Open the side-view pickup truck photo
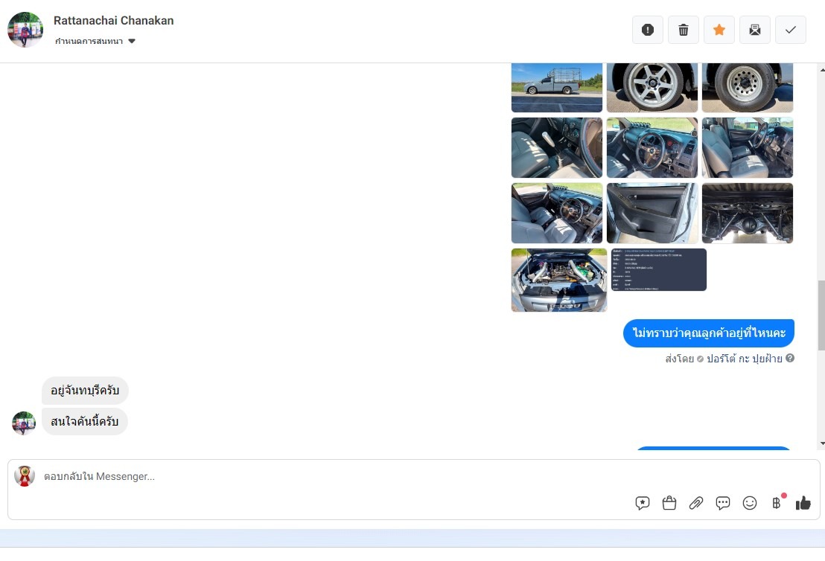 click(x=557, y=88)
